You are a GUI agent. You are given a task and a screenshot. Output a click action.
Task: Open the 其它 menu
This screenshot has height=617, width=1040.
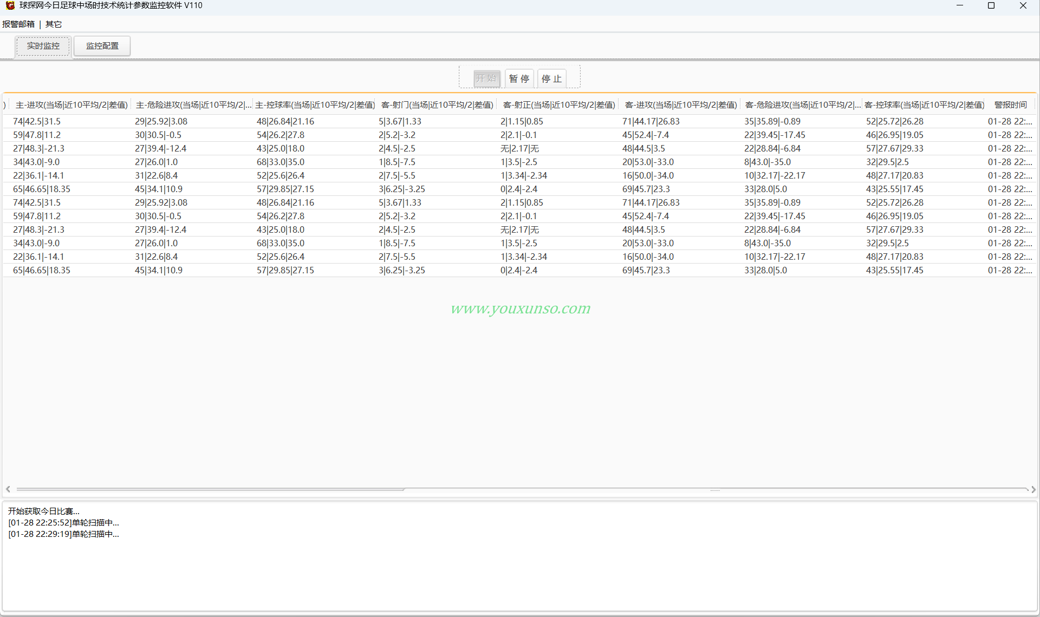[54, 24]
